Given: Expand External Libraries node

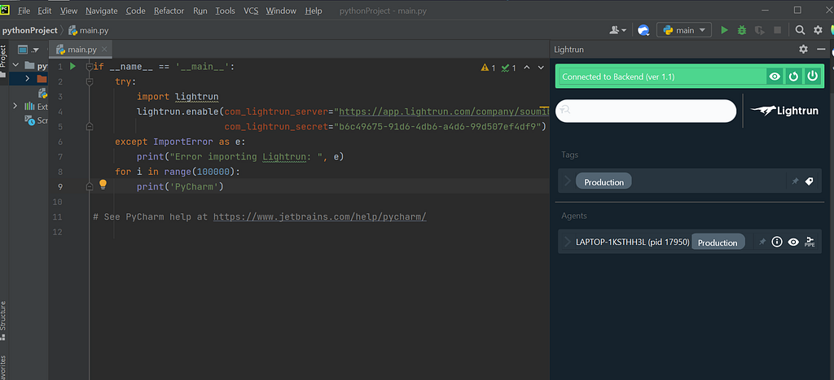Looking at the screenshot, I should click(15, 106).
